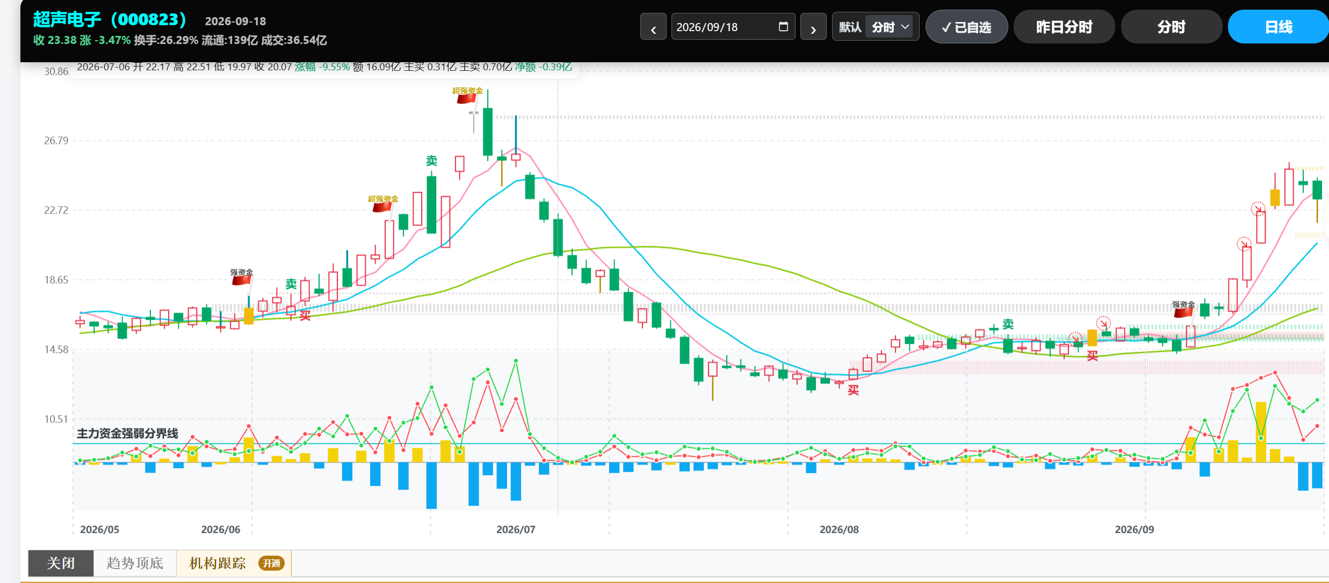This screenshot has width=1329, height=583.
Task: Click the 买 signal in mid-June
Action: [305, 315]
